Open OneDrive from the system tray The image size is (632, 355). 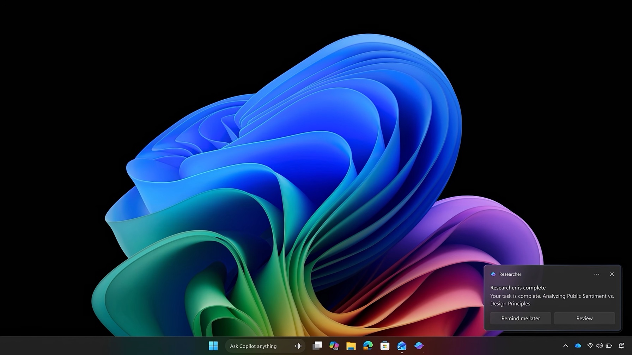(578, 346)
